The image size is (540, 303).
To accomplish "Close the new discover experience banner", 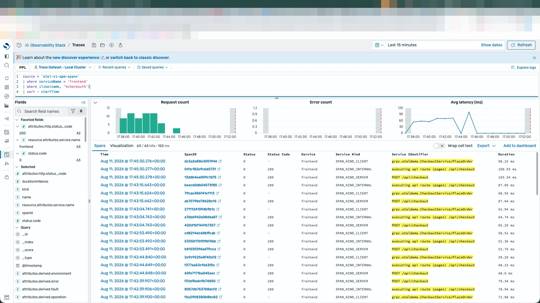I will 534,58.
